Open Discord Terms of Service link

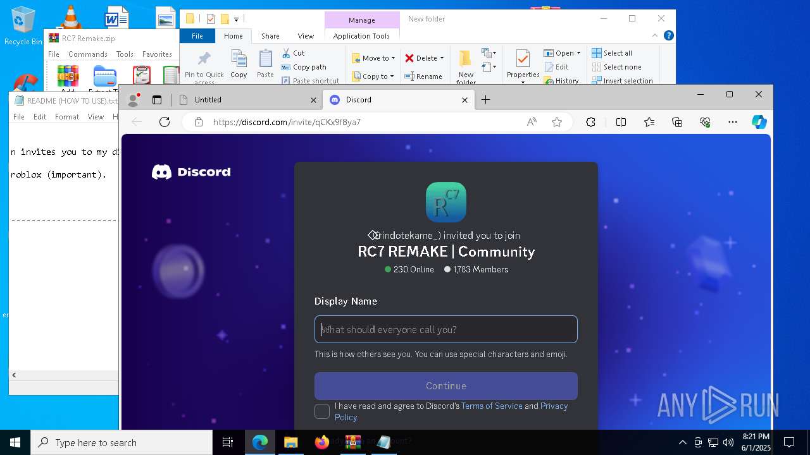(x=492, y=406)
